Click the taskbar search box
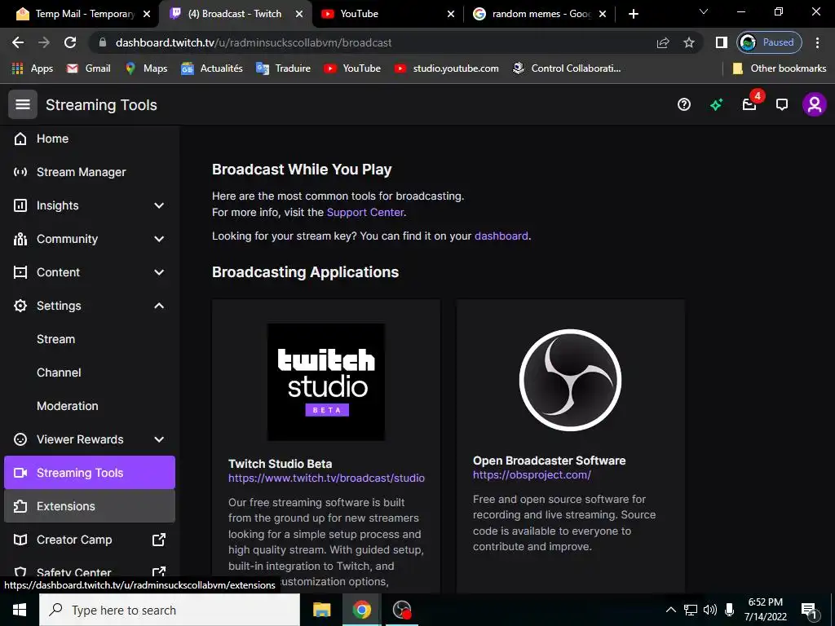 [170, 610]
